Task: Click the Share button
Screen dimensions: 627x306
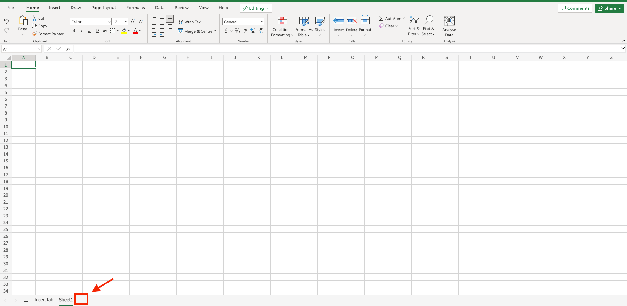Action: pos(609,8)
